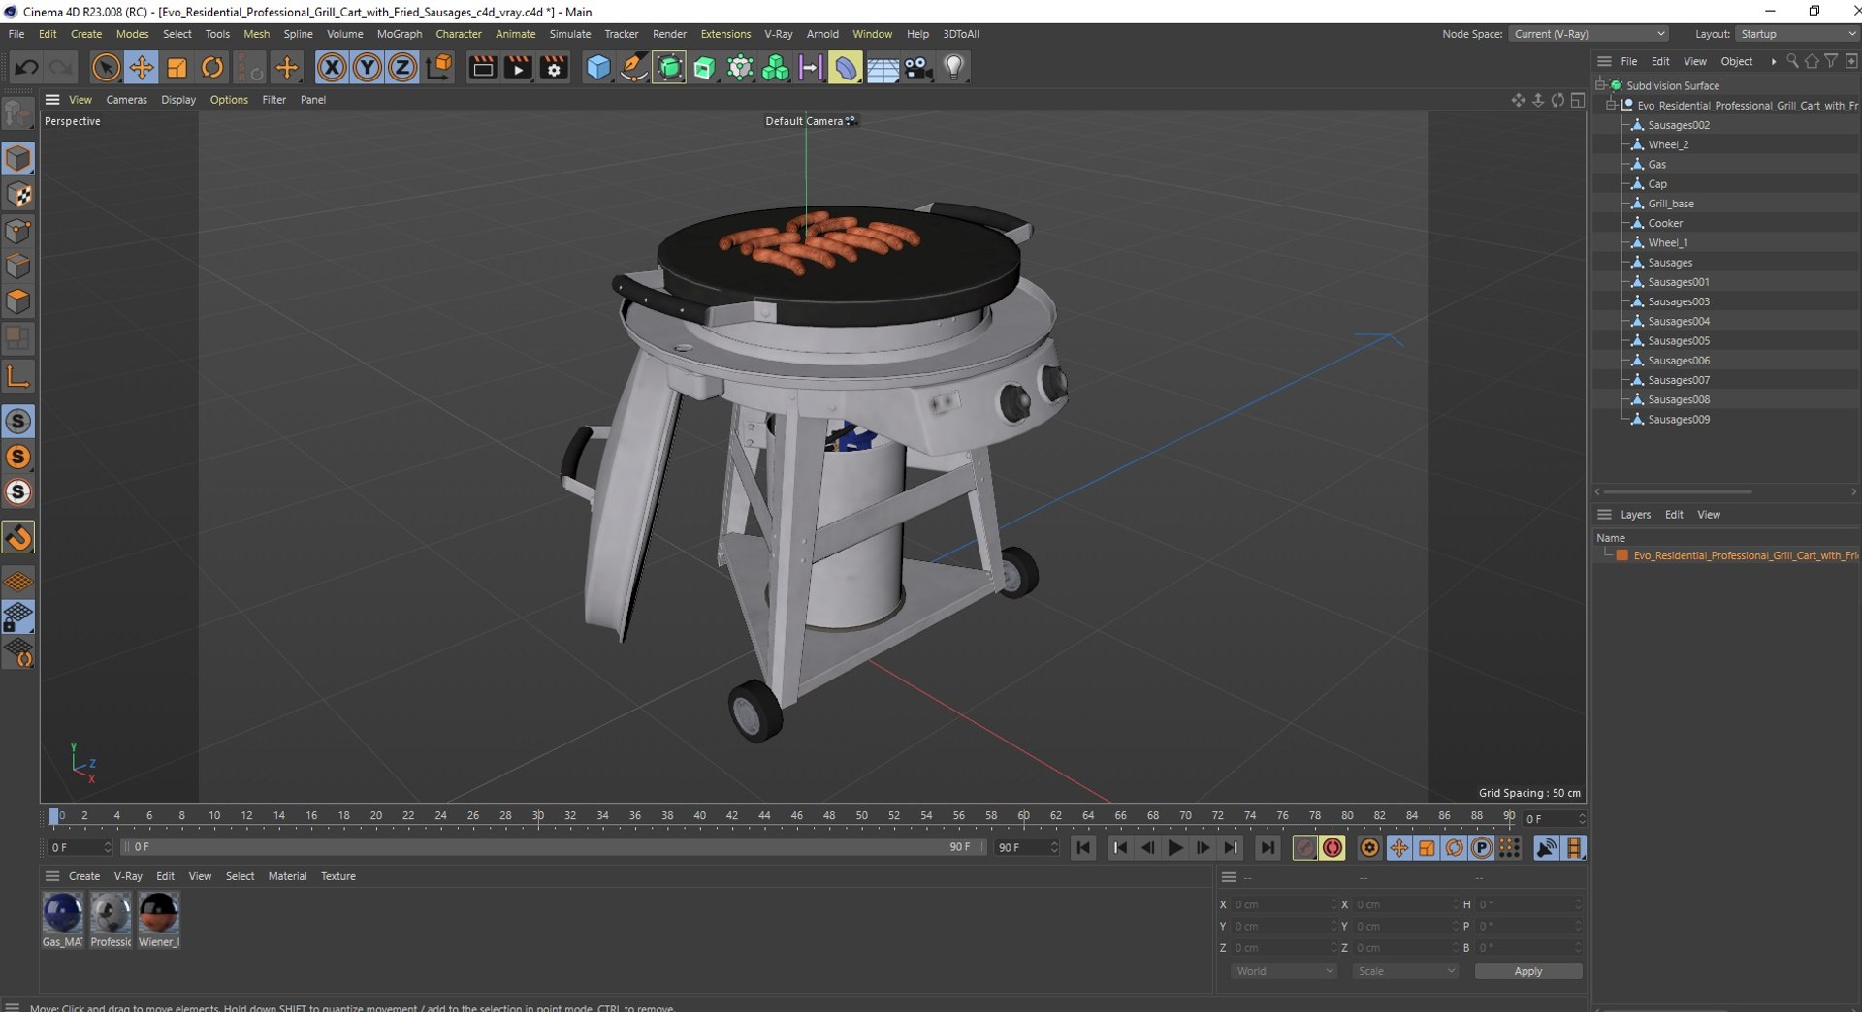This screenshot has height=1012, width=1862.
Task: Open the Scale mode dropdown
Action: [1405, 971]
